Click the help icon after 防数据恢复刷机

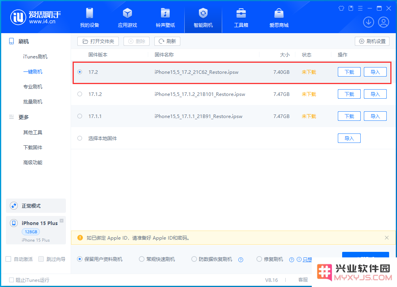click(241, 260)
